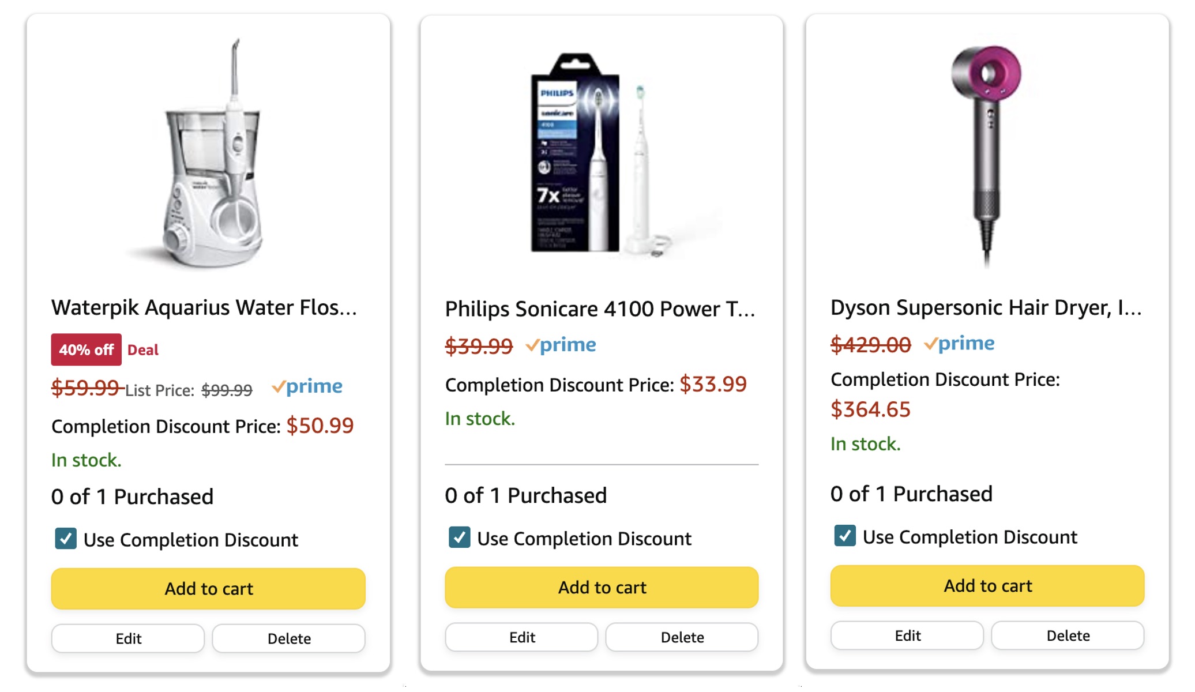1195x692 pixels.
Task: Add the Dyson hair dryer to cart
Action: tap(988, 586)
